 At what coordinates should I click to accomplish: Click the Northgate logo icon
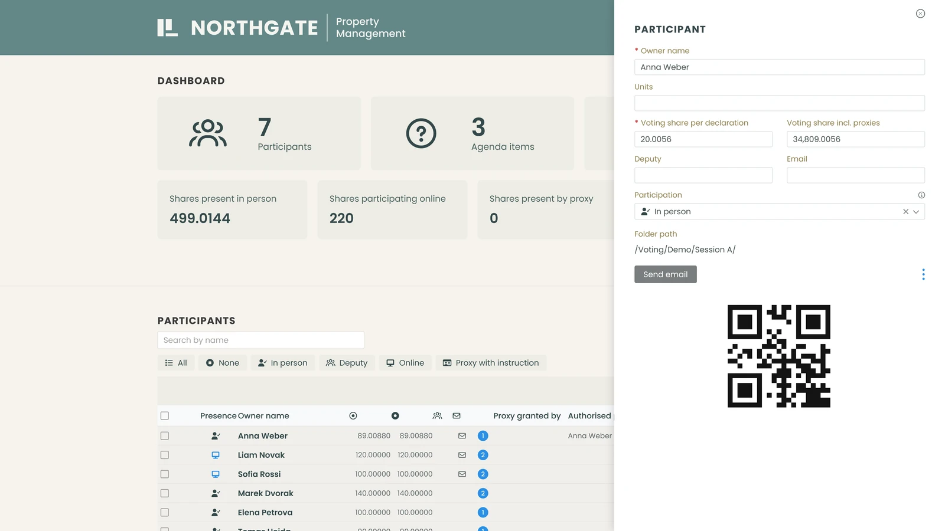167,28
